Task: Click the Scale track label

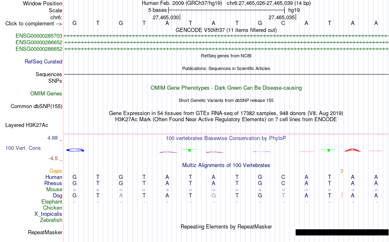Action: [x=55, y=10]
